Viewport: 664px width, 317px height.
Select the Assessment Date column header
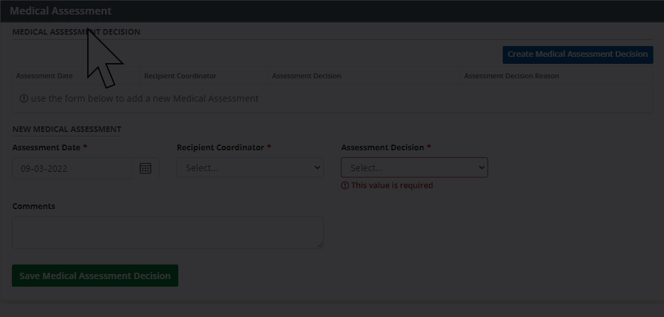pyautogui.click(x=44, y=76)
